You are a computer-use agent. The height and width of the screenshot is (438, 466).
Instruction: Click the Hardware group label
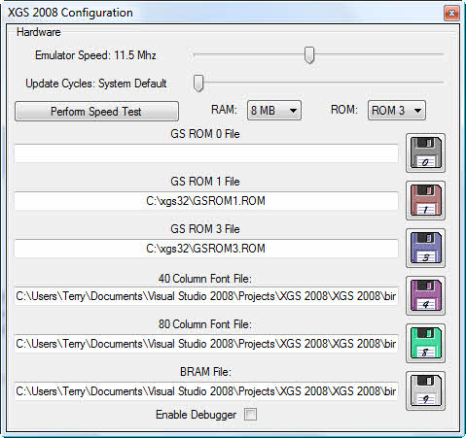coord(39,32)
